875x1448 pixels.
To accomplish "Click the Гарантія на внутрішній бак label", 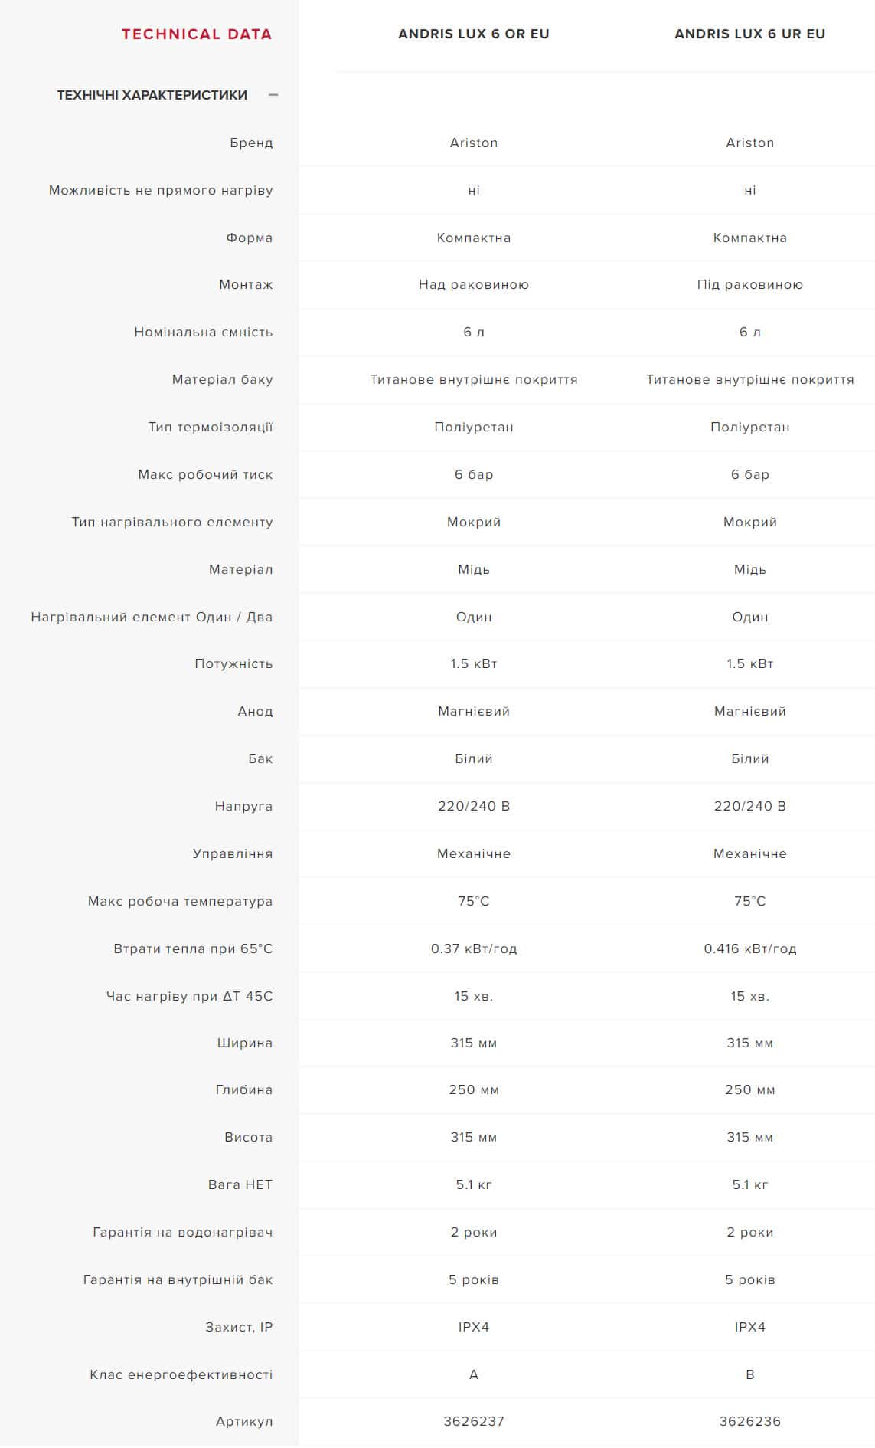I will coord(178,1279).
